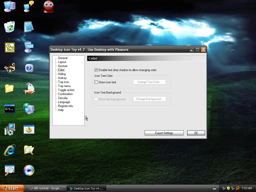Open the raccoon desktop icon
The height and width of the screenshot is (192, 256).
coord(10,68)
